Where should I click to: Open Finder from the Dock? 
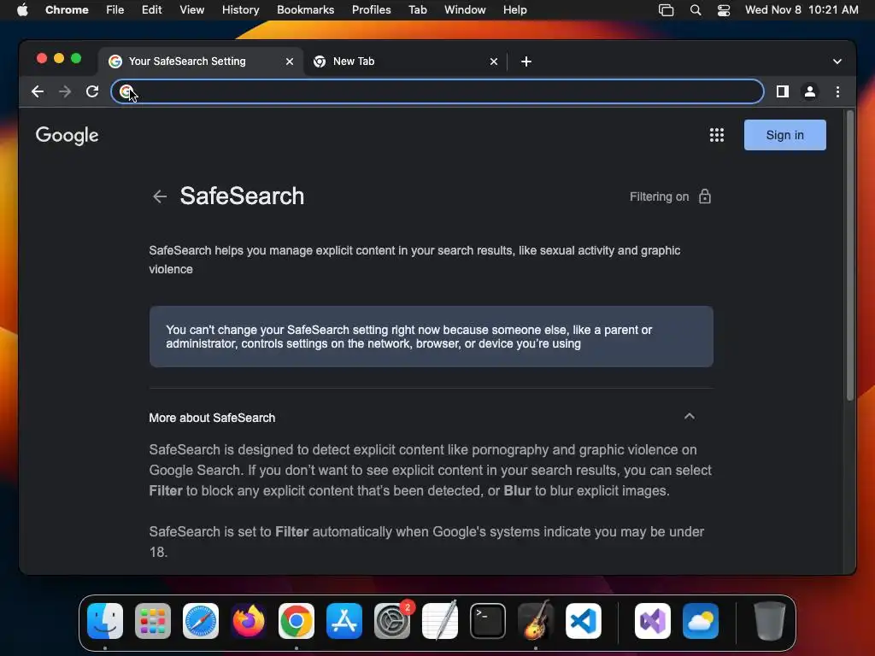pyautogui.click(x=105, y=621)
